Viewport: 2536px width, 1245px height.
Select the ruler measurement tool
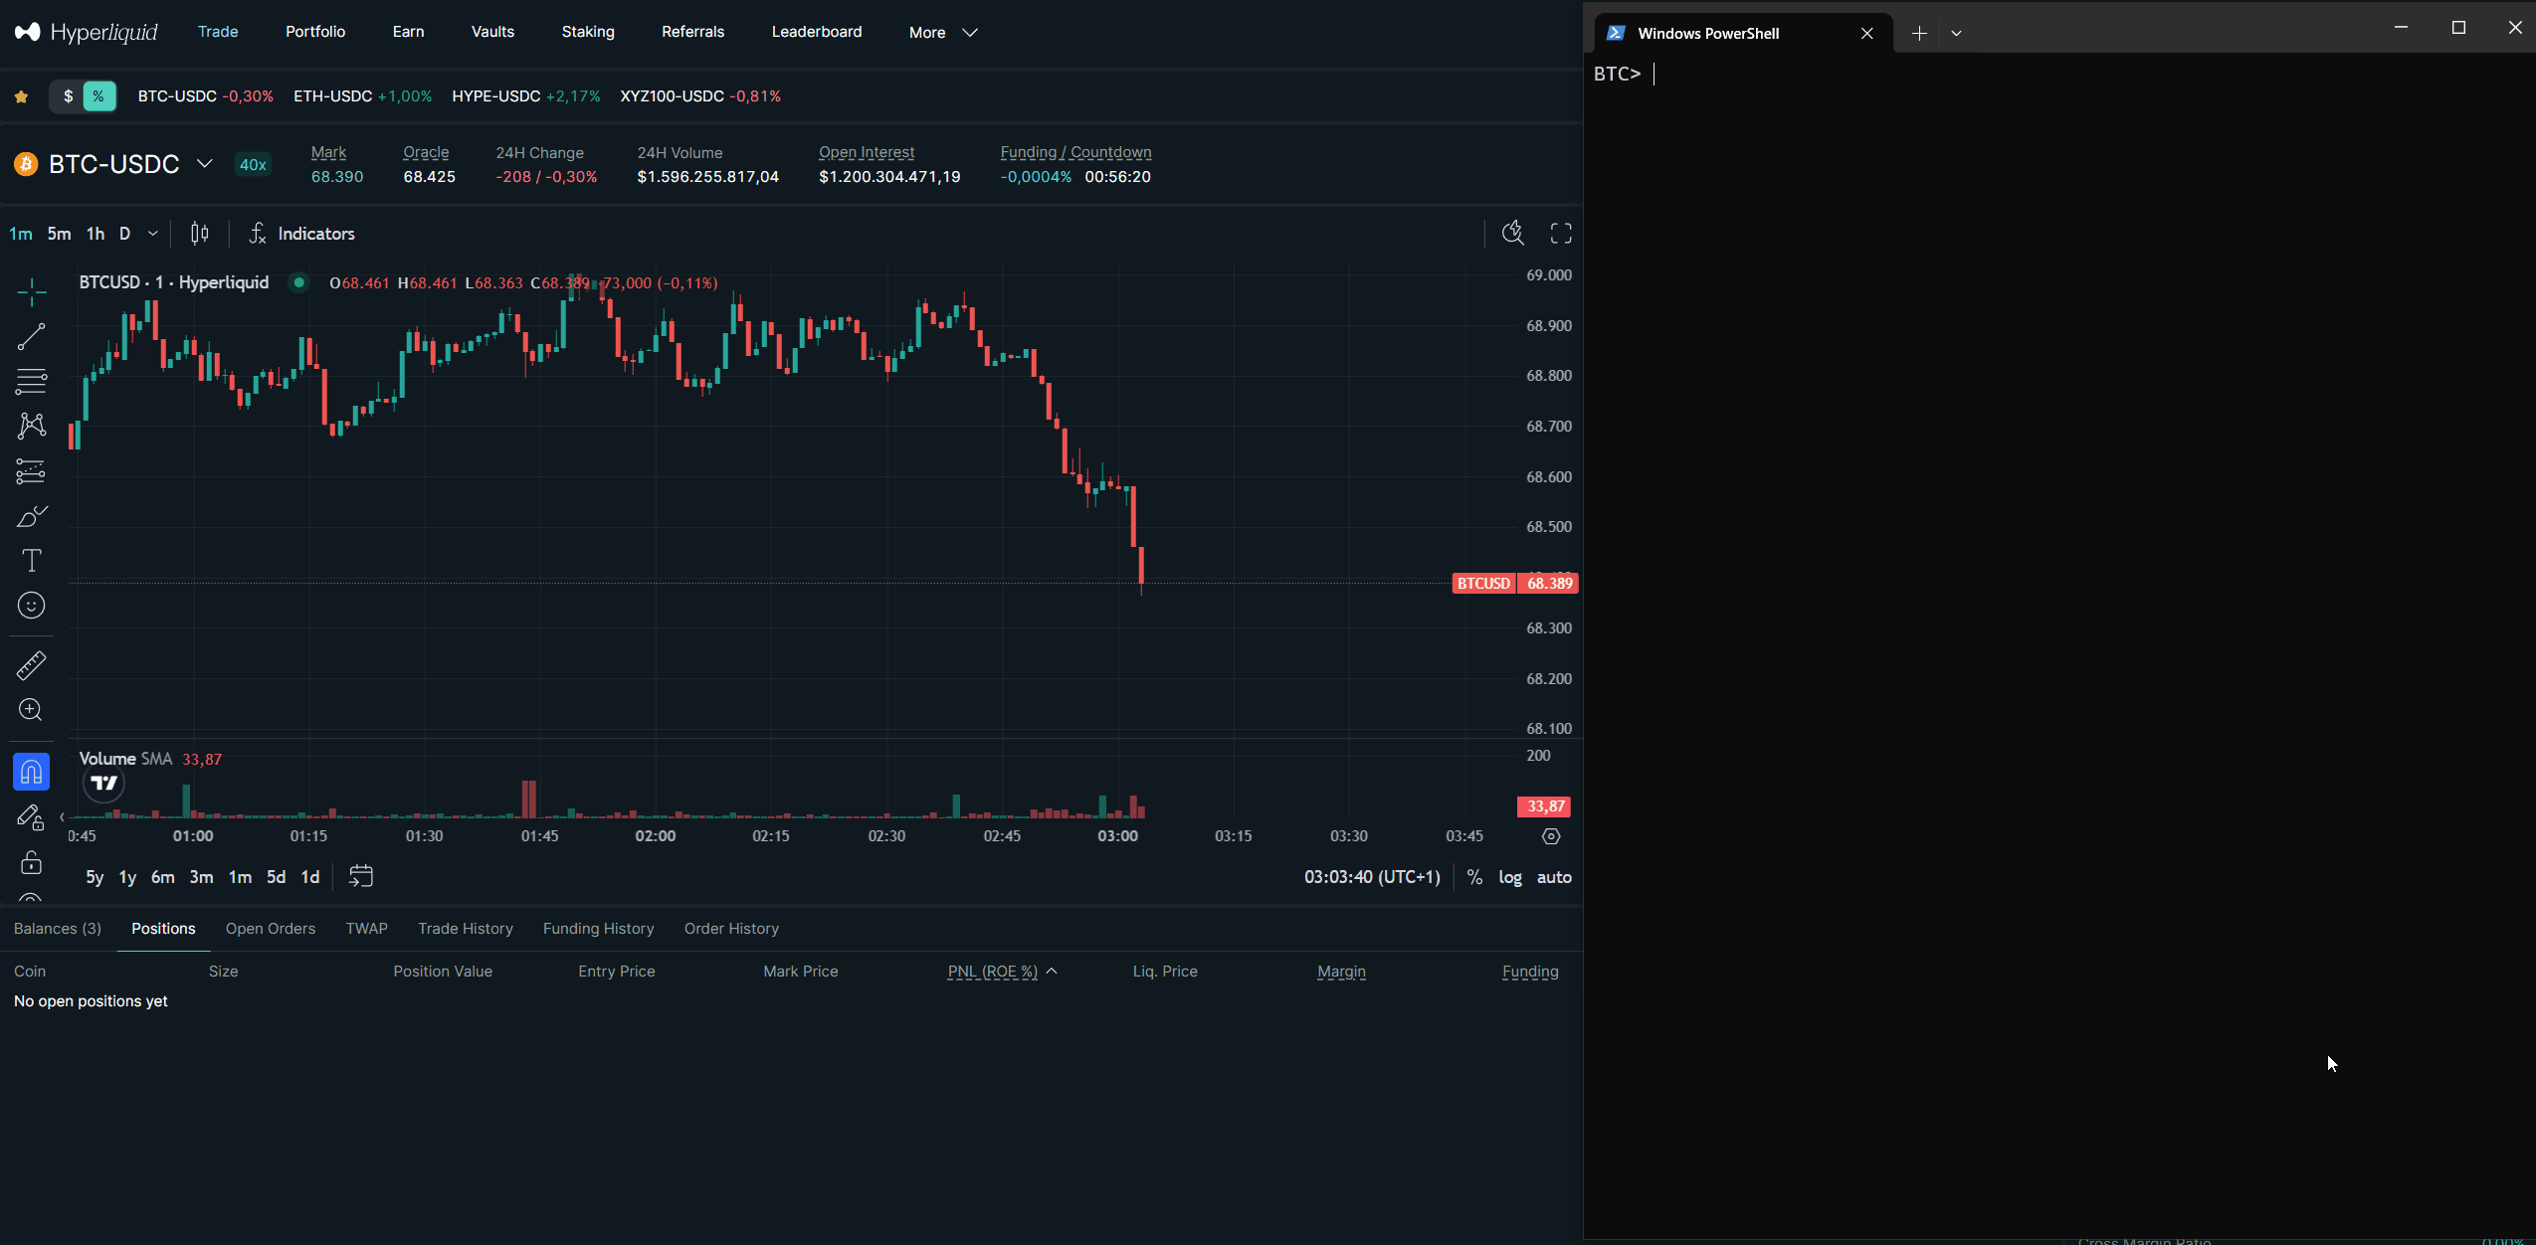click(x=31, y=665)
